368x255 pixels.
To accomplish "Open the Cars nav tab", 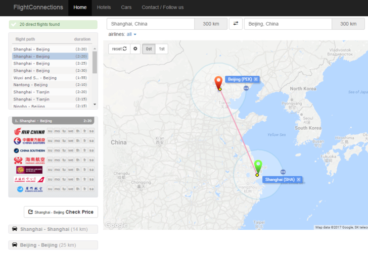I will pyautogui.click(x=126, y=7).
